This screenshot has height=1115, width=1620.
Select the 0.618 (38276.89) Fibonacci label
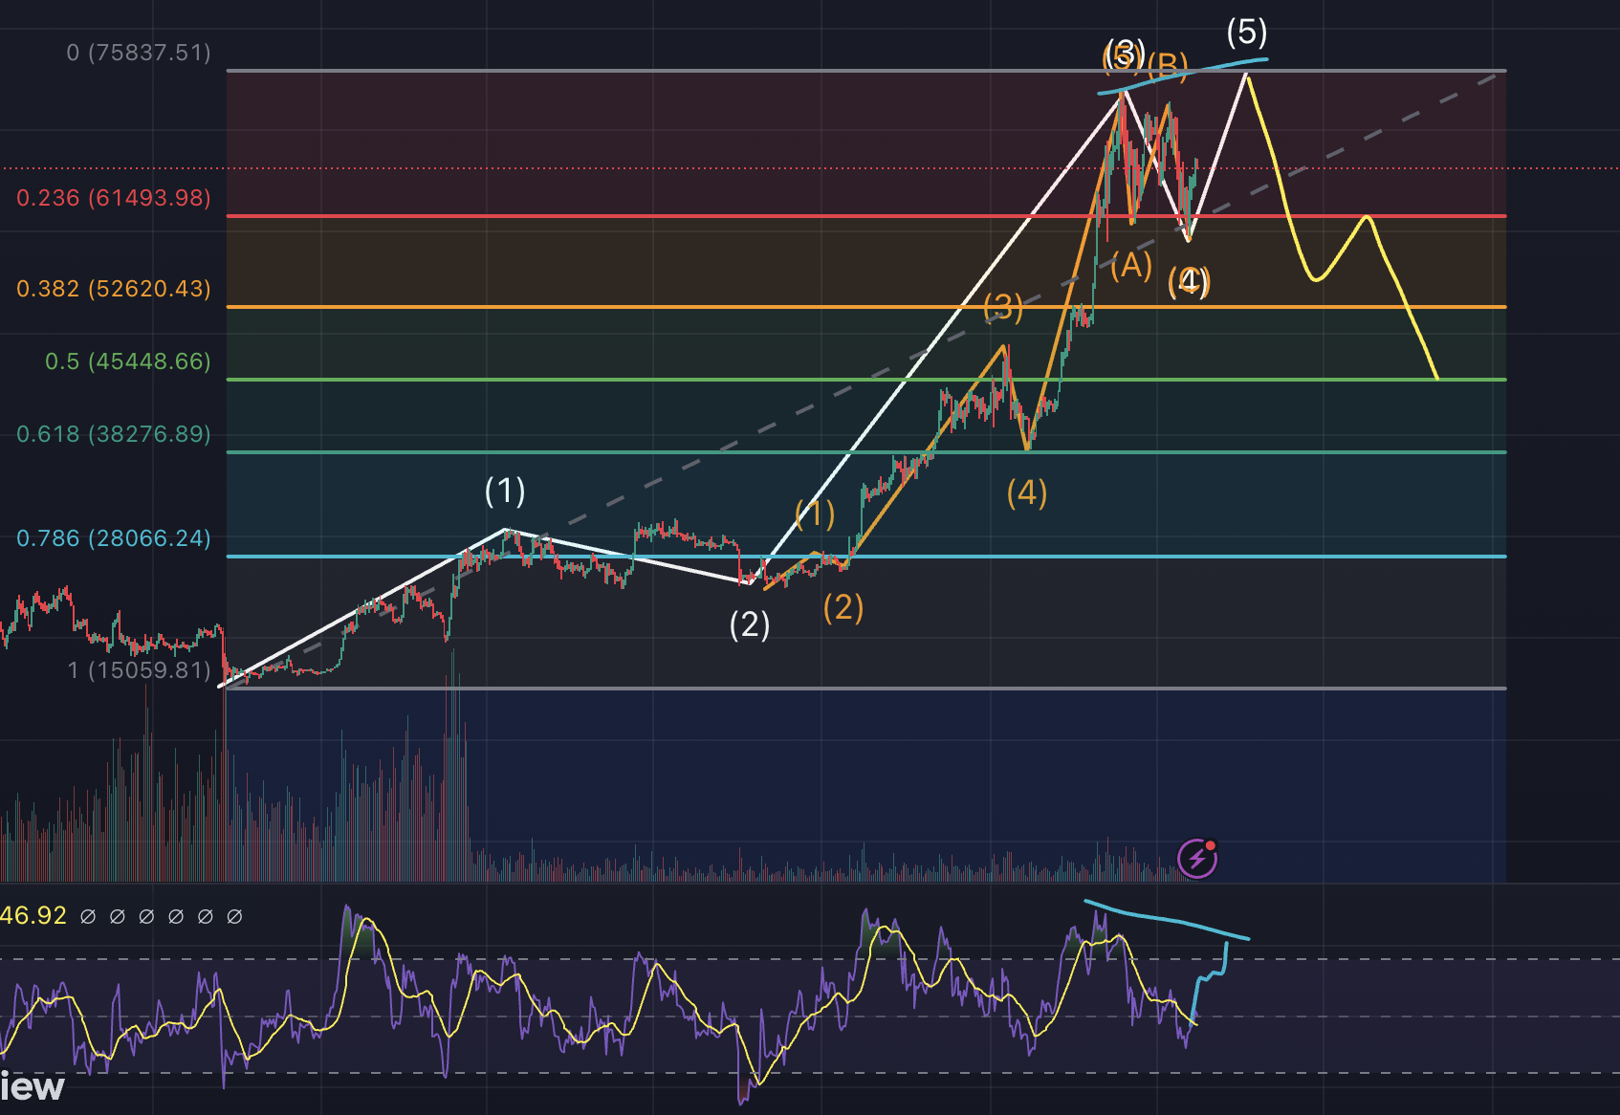pos(113,434)
